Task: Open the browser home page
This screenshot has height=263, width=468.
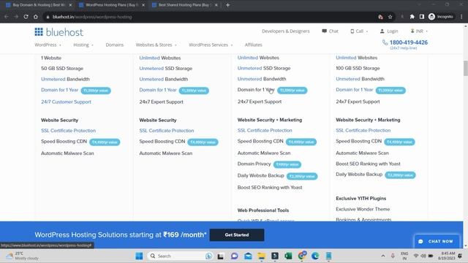Action: click(x=36, y=17)
